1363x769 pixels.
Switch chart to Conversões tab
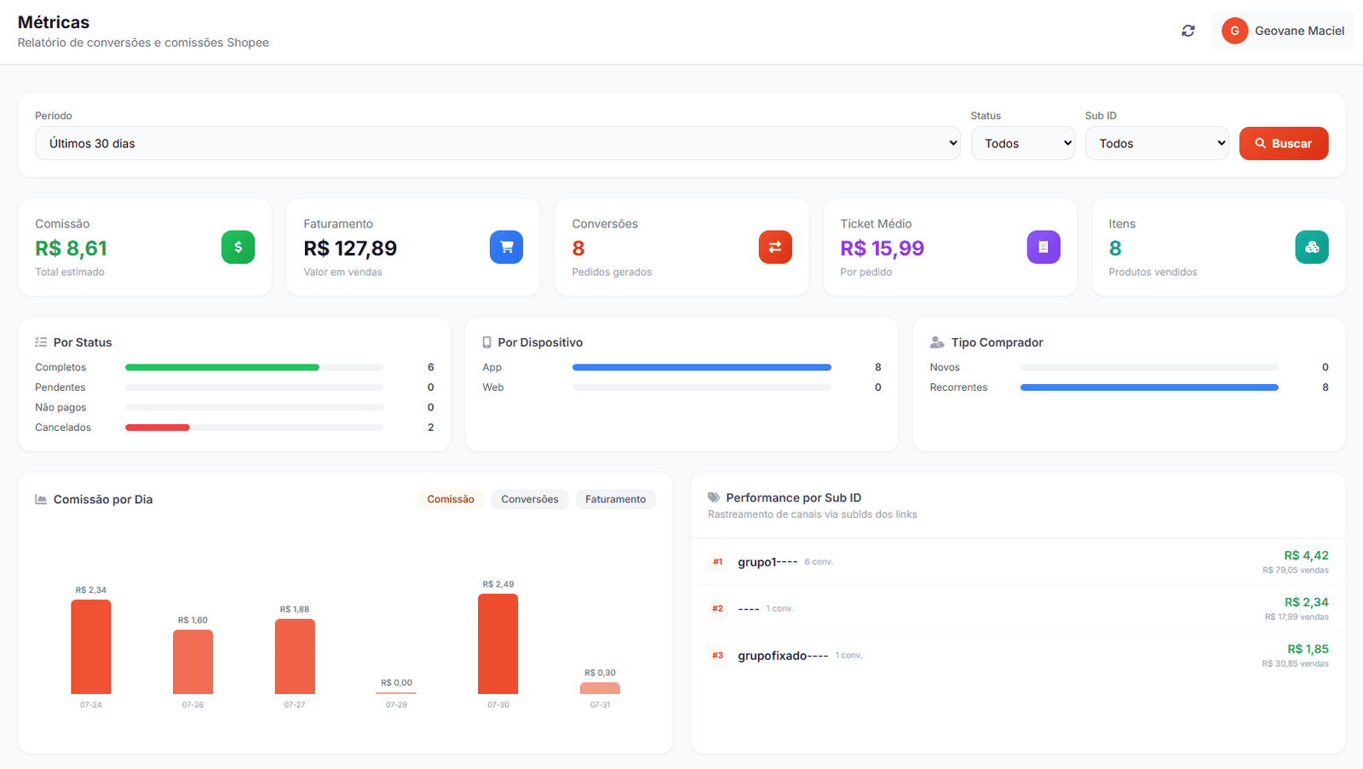coord(530,499)
